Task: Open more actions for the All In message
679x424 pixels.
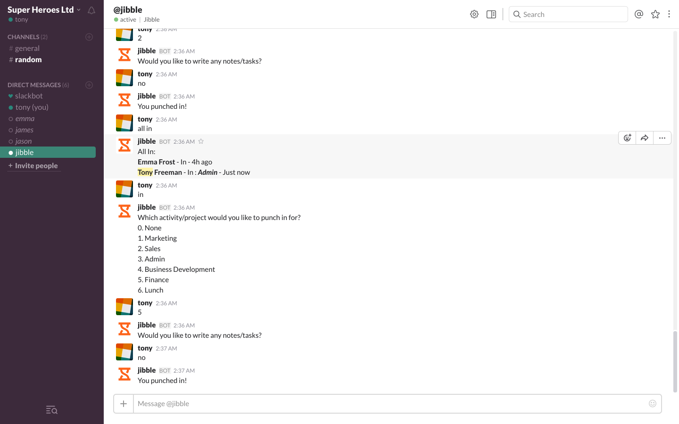Action: tap(662, 138)
